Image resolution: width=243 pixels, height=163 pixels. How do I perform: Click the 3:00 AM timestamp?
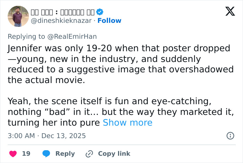(21, 136)
